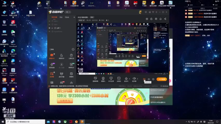Open the Squad desktop shortcut
Screen dimensions: 221x124
(x=39, y=4)
